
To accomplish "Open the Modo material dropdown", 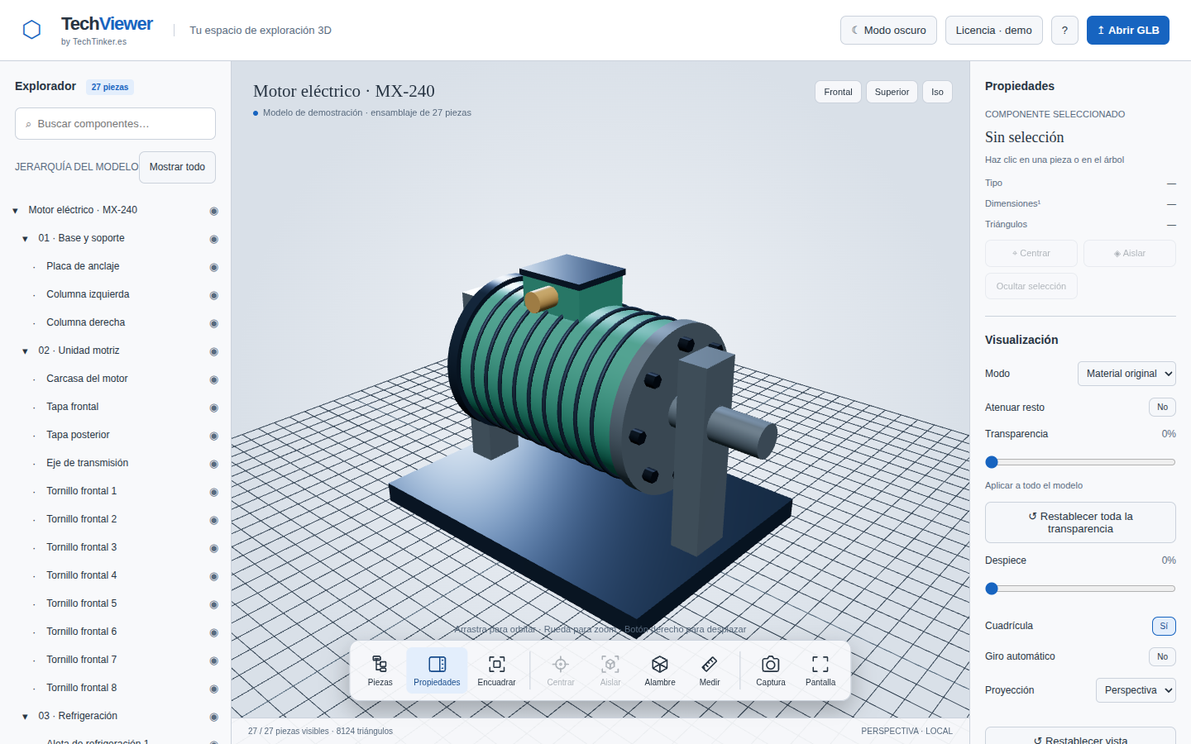I will (1126, 374).
